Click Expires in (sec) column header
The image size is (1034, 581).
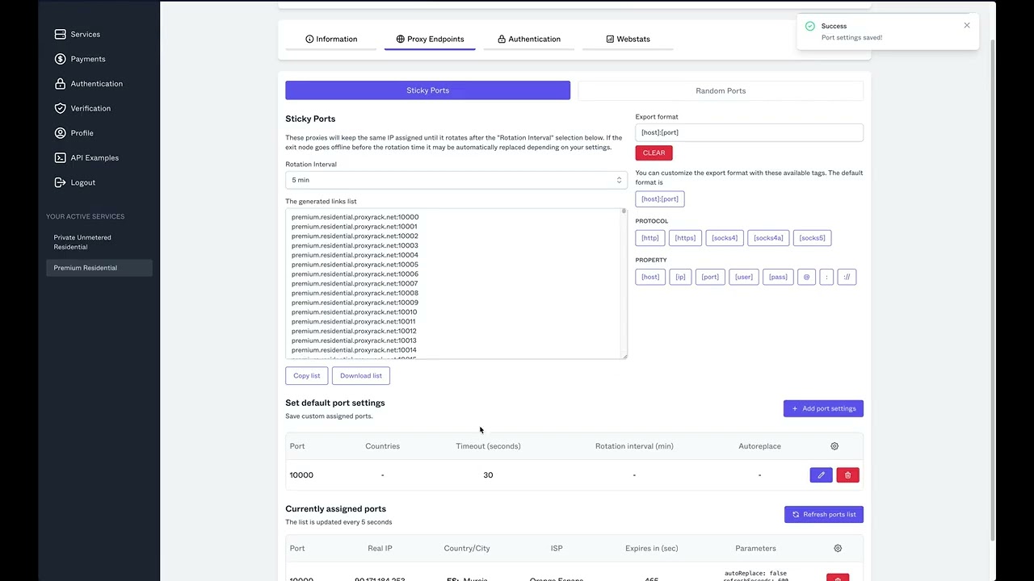[652, 548]
